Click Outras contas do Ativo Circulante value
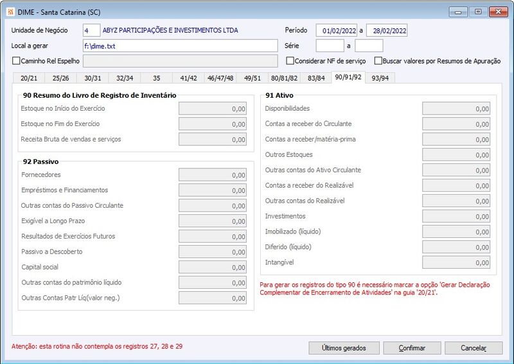This screenshot has width=514, height=364. (456, 170)
